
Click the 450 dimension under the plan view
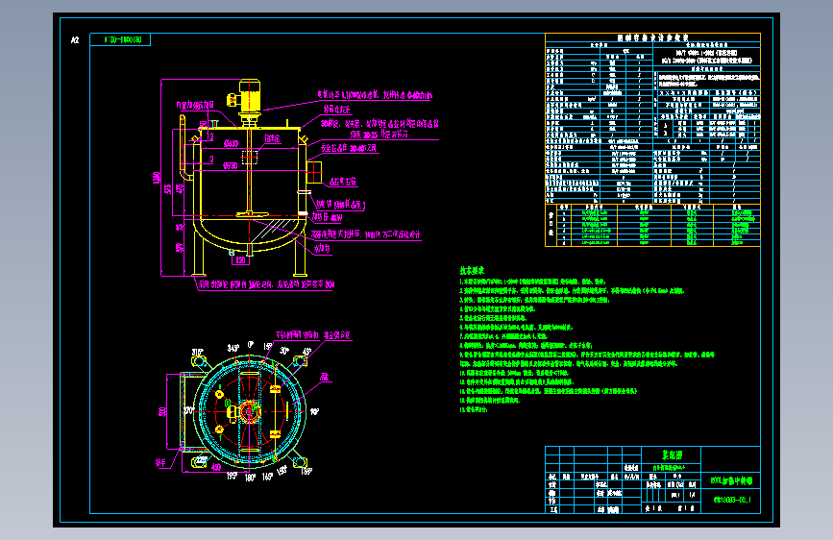click(x=216, y=467)
